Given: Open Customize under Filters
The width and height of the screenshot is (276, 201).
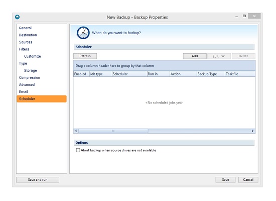Looking at the screenshot, I should click(x=33, y=56).
